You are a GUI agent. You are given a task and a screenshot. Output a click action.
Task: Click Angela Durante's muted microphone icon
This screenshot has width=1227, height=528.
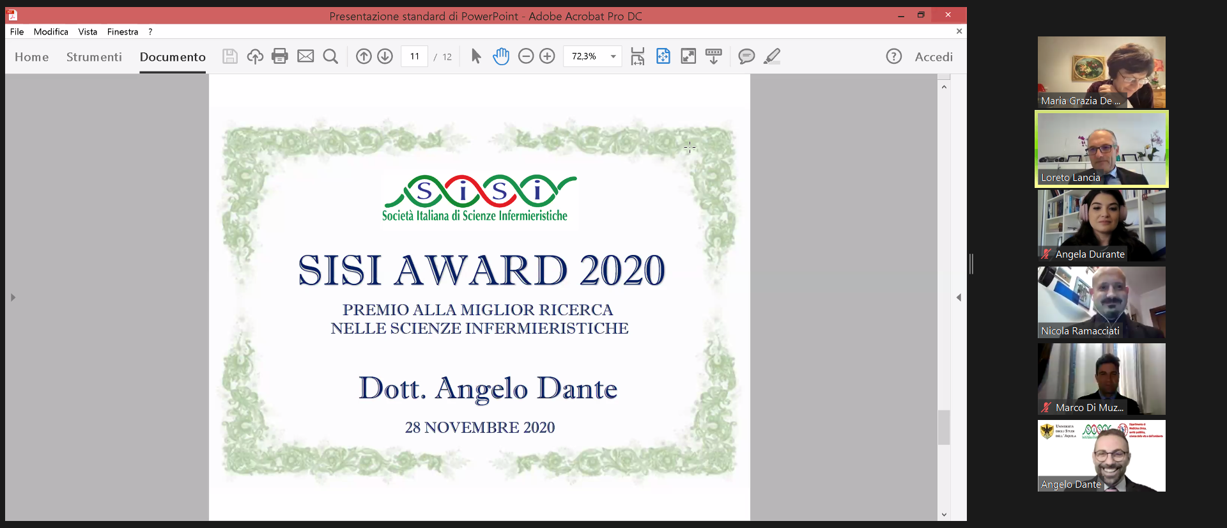[x=1046, y=254]
